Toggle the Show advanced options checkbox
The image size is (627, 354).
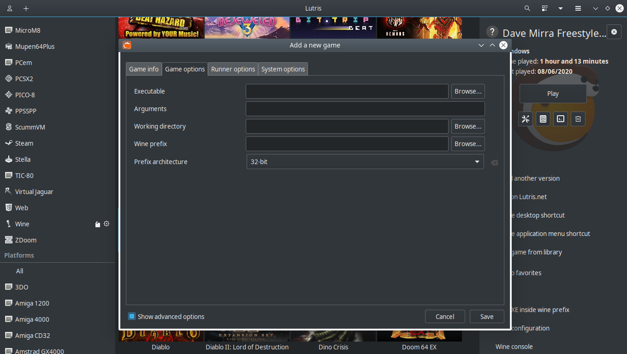[132, 317]
